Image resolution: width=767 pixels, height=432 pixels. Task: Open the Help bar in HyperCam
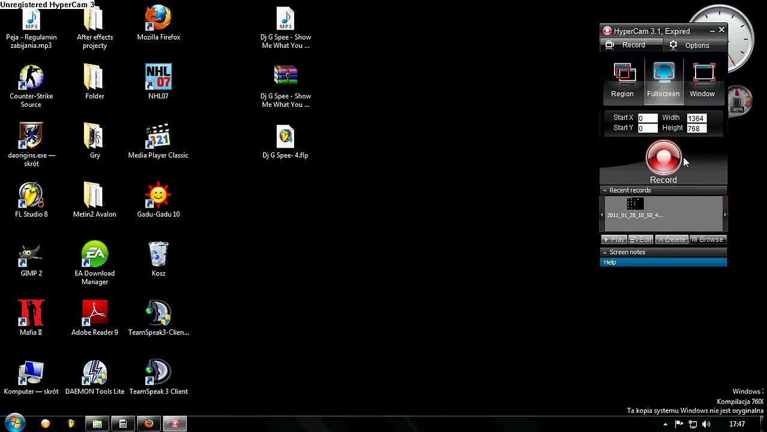(663, 262)
